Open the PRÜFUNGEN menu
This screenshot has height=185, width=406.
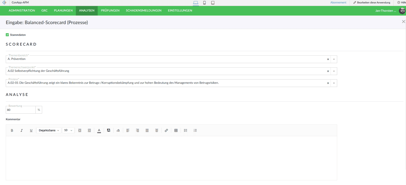110,11
